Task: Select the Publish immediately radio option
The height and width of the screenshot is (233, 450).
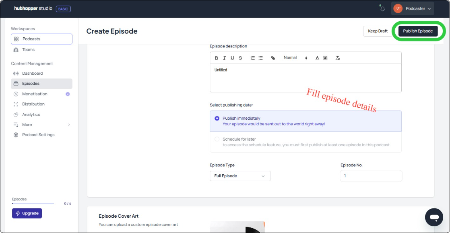Action: click(217, 119)
